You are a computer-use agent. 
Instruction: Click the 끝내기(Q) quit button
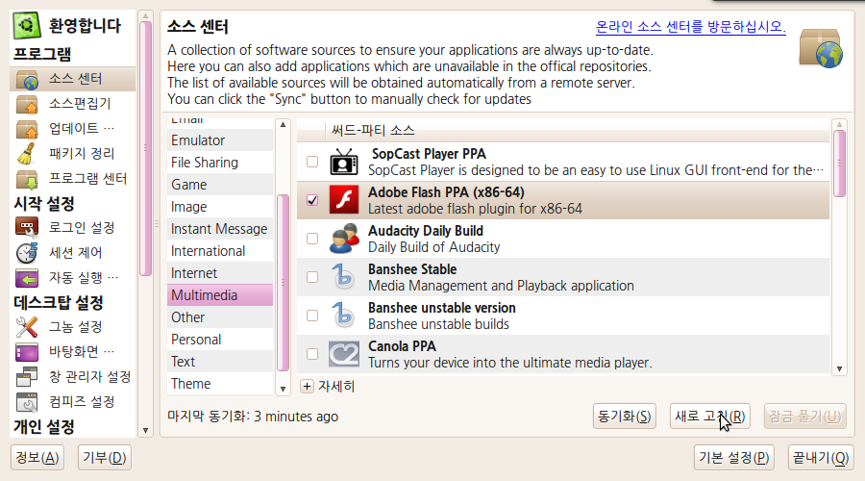(x=821, y=458)
